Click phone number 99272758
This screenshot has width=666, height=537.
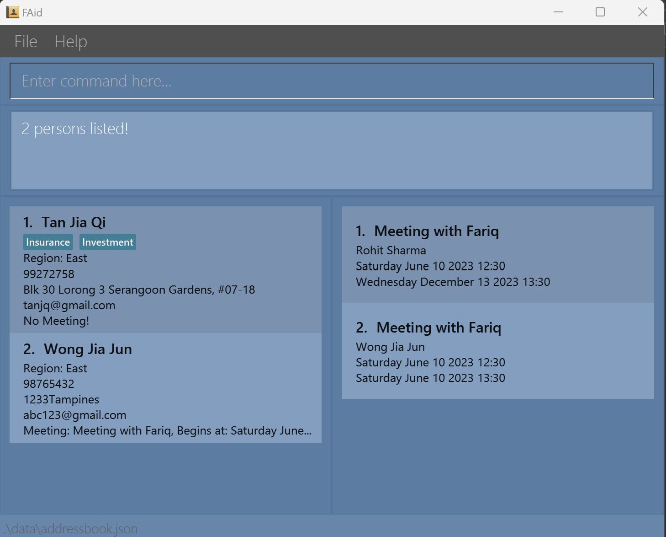tap(49, 274)
